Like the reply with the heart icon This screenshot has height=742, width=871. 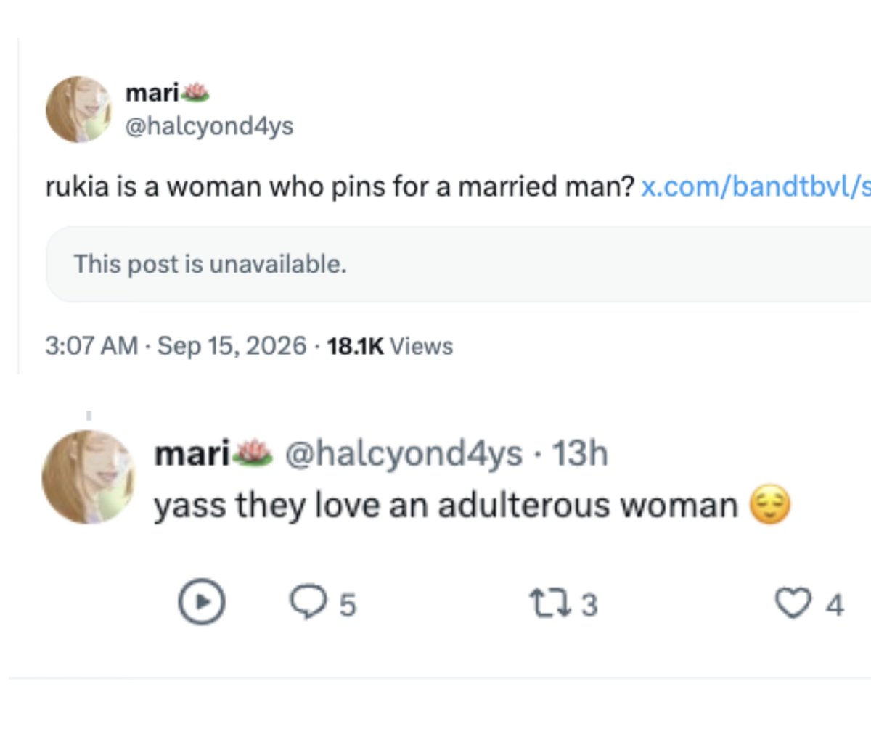pos(793,603)
